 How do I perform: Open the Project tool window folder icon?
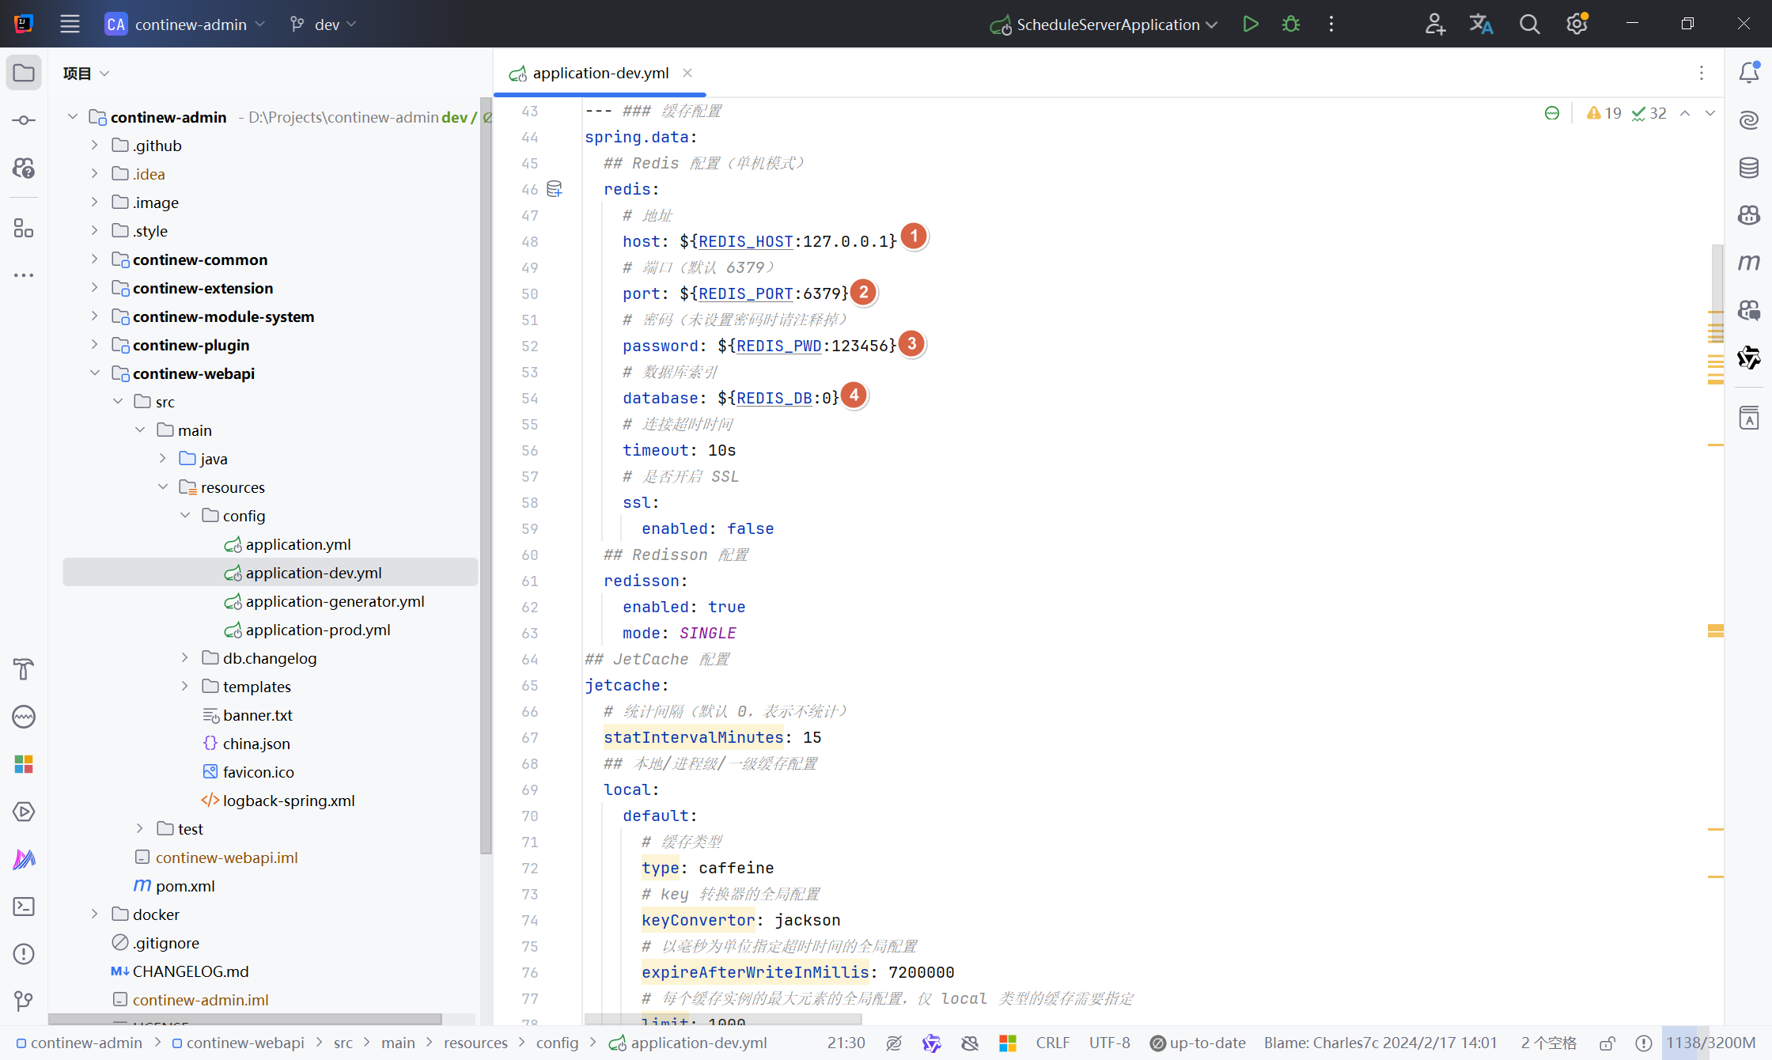pyautogui.click(x=24, y=73)
